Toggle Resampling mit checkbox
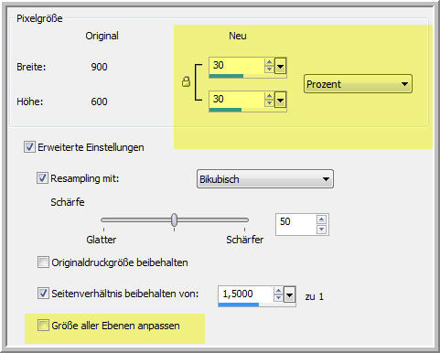The height and width of the screenshot is (353, 440). (x=42, y=178)
